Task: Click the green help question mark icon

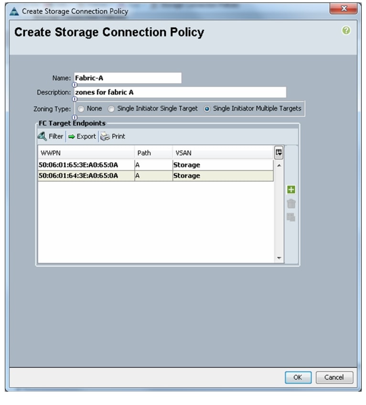Action: (x=346, y=31)
